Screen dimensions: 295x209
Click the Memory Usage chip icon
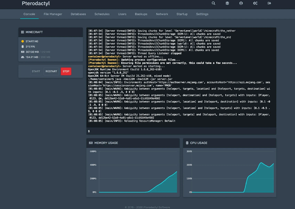coord(91,143)
